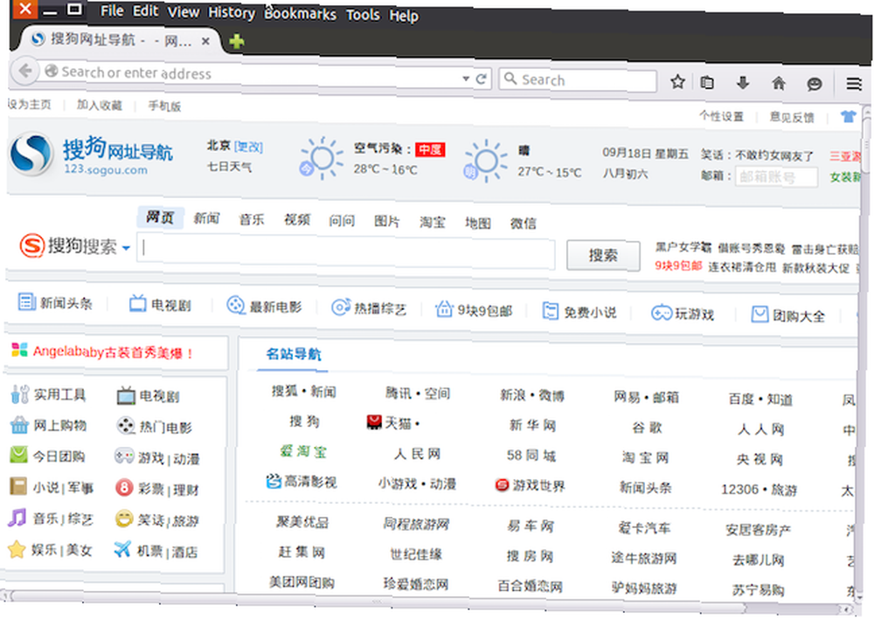The height and width of the screenshot is (618, 874).
Task: Open the 12306 • 旅游 site link
Action: click(759, 490)
